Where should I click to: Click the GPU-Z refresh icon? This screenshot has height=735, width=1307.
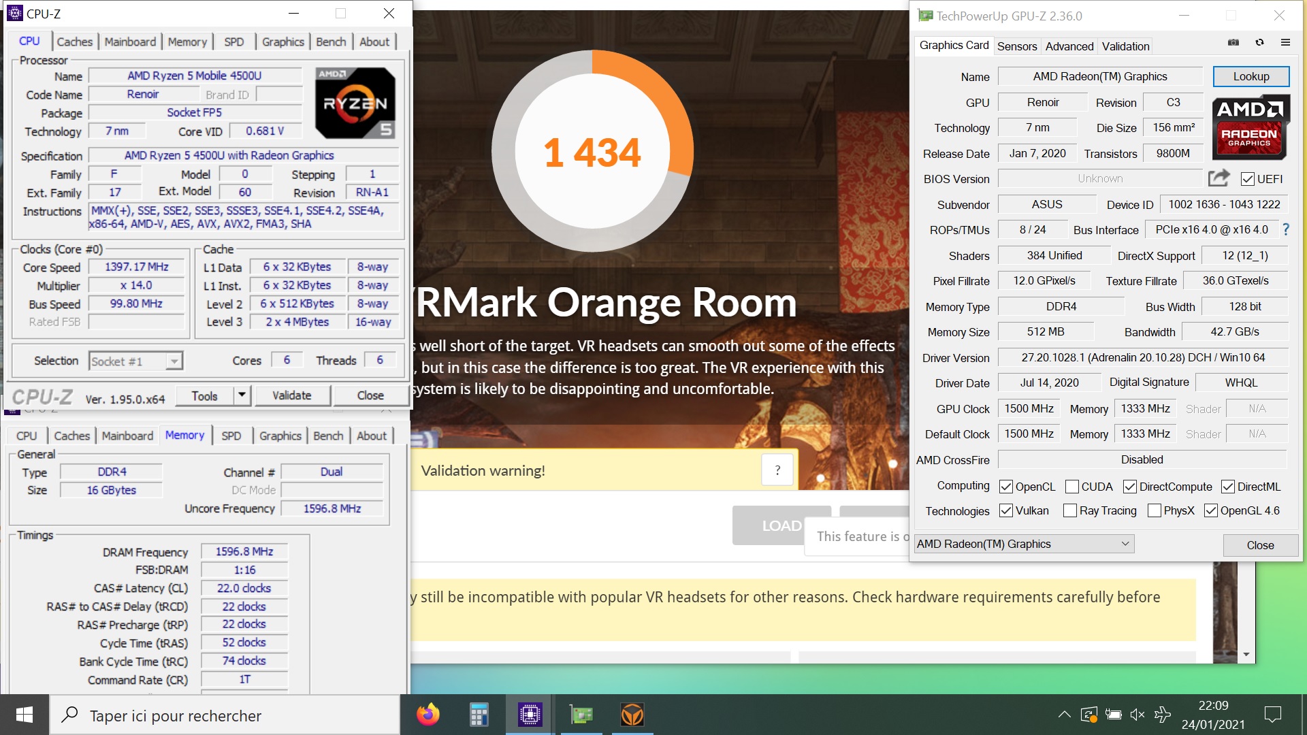click(1259, 42)
